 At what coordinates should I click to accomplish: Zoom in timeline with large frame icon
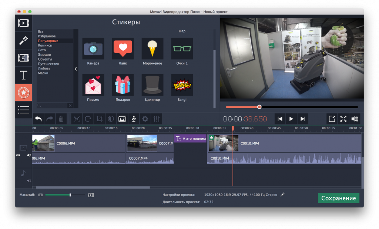(91, 195)
